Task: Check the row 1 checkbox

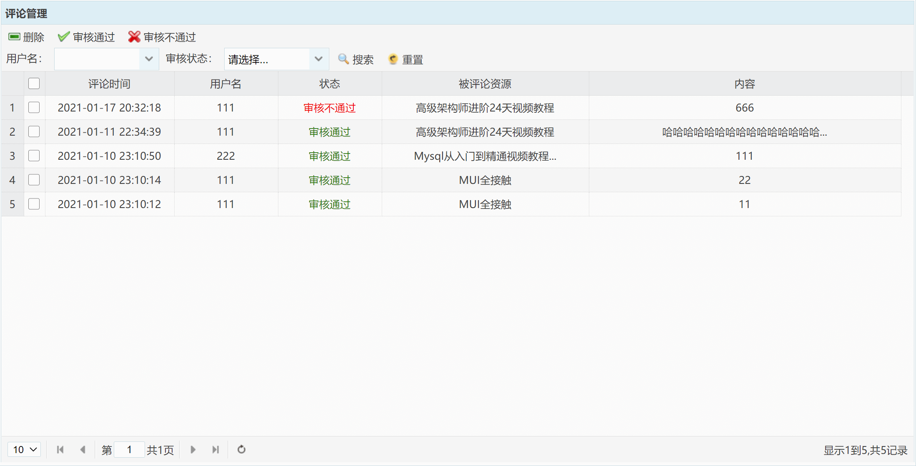Action: point(34,108)
